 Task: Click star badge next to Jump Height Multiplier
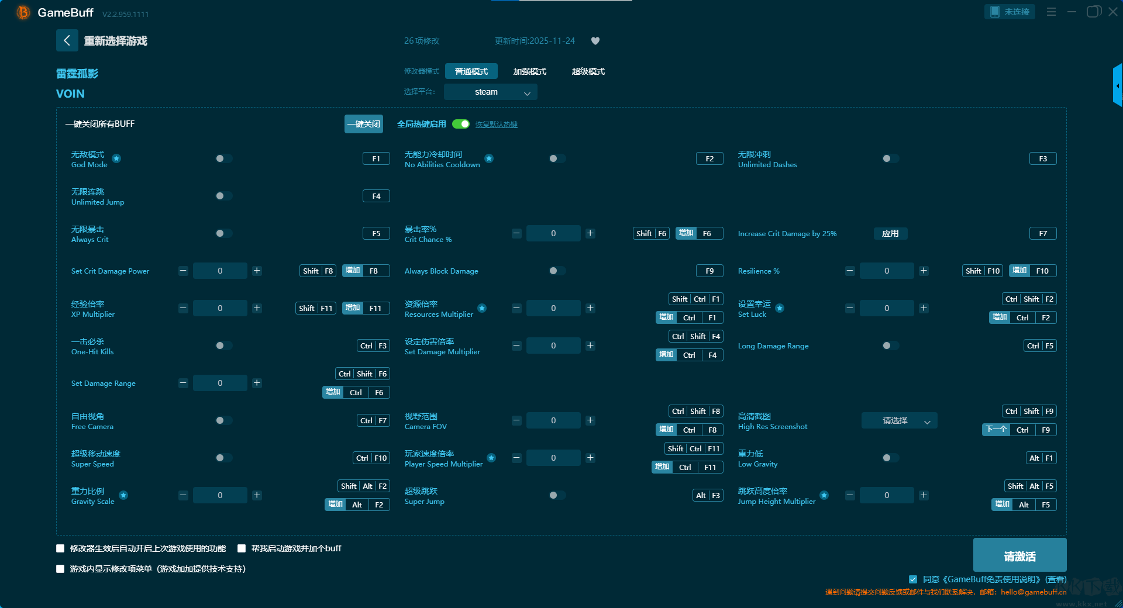point(824,495)
